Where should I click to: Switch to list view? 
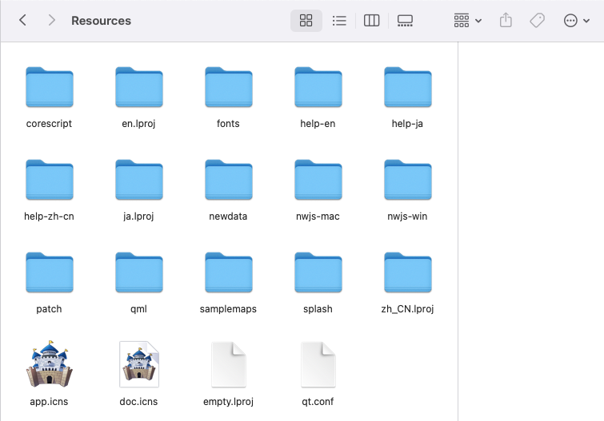pos(339,21)
